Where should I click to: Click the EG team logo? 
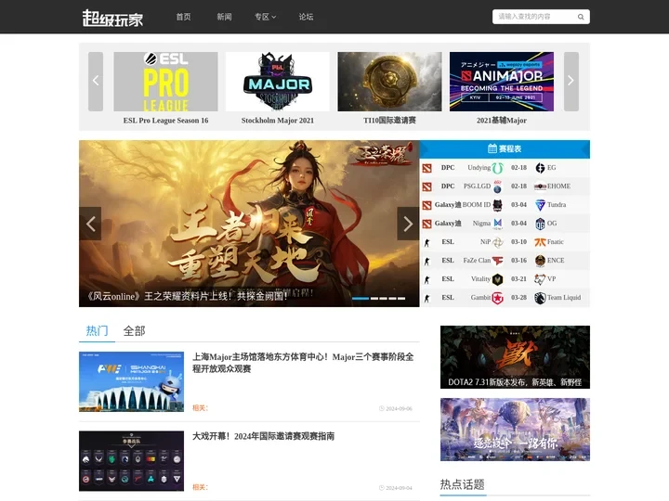click(540, 168)
